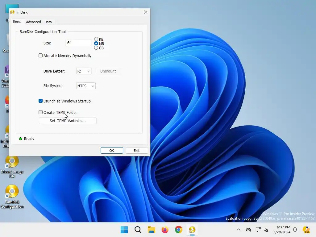Screen dimensions: 316x237
Task: Open the File System NTFS dropdown
Action: point(86,86)
